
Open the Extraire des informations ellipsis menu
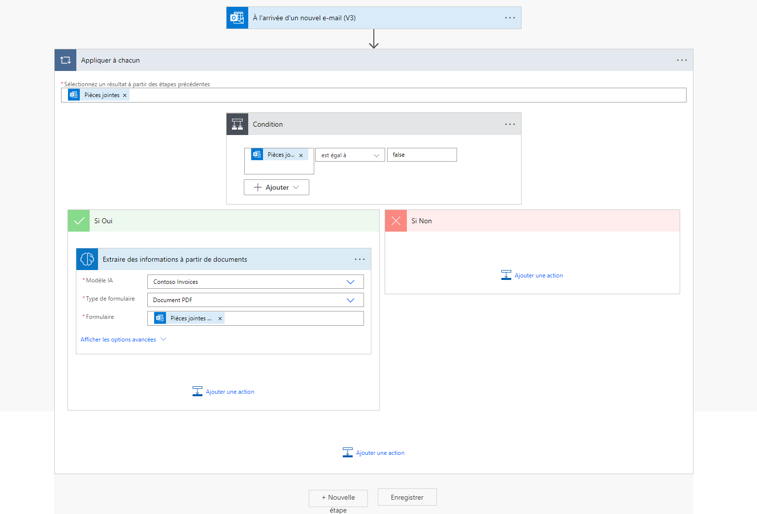point(360,259)
